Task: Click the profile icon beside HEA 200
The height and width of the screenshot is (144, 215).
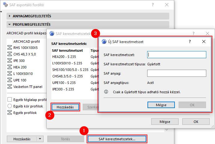Action: point(10,67)
